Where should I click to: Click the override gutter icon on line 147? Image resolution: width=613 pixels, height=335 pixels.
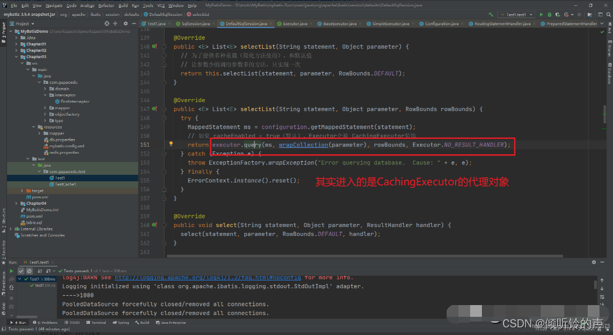[x=155, y=109]
